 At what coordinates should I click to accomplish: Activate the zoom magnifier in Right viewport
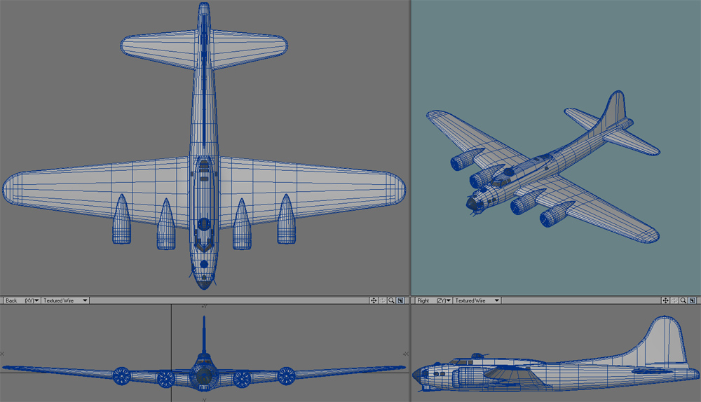(x=683, y=300)
